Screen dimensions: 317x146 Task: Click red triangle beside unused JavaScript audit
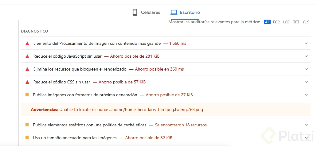click(27, 56)
